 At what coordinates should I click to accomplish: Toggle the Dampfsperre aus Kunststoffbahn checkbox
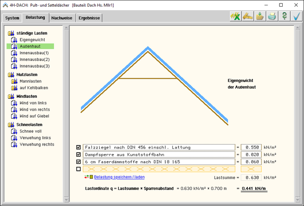(79, 154)
